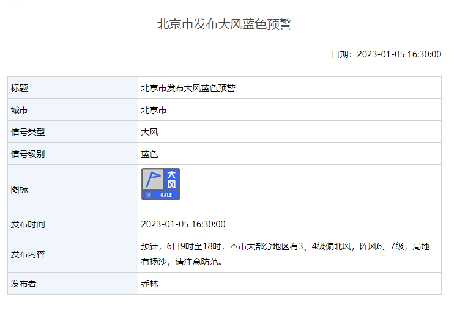Viewport: 468px width, 316px height.
Task: Click the 日期 timestamp below the heading
Action: [386, 54]
